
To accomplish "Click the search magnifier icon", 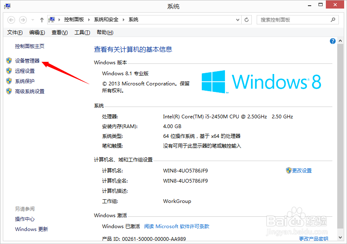I will pos(333,20).
